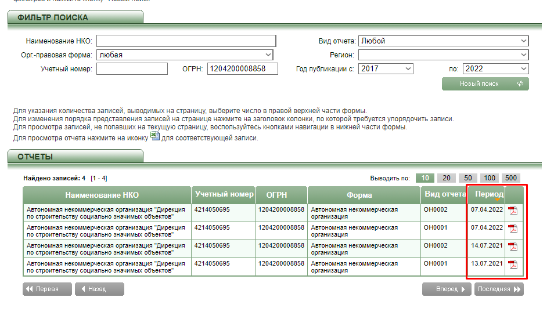554x312 pixels.
Task: Go to Последняя page button
Action: pos(499,289)
